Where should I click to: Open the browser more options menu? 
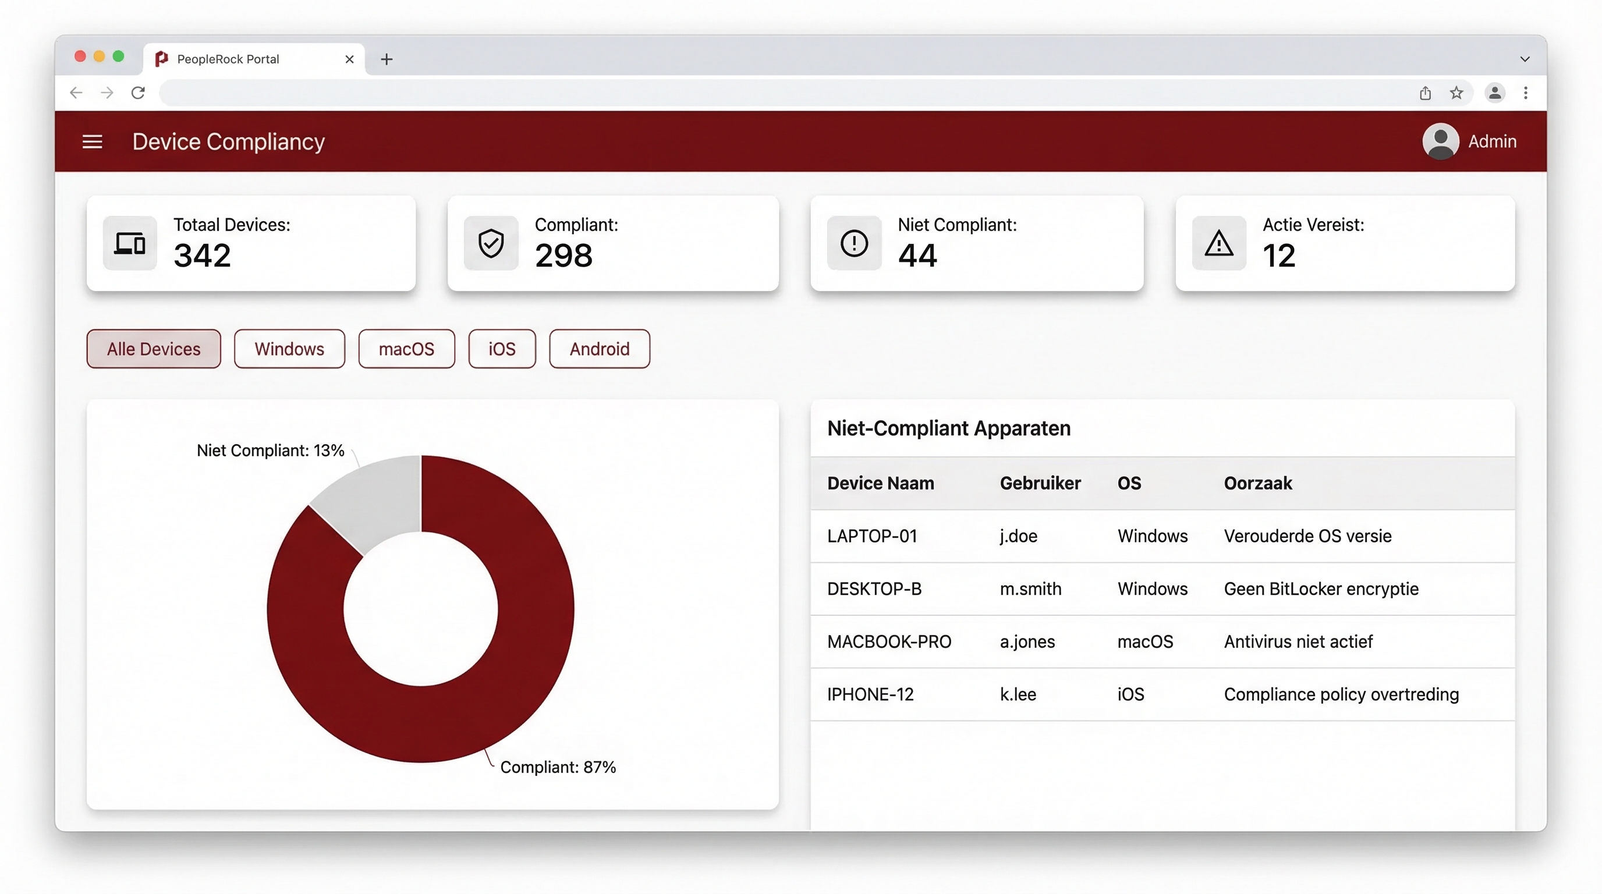click(x=1526, y=93)
